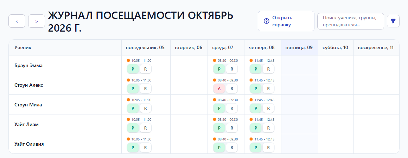Click 10:05 - 11:00 lesson time for Уайт Лиам

(141, 119)
